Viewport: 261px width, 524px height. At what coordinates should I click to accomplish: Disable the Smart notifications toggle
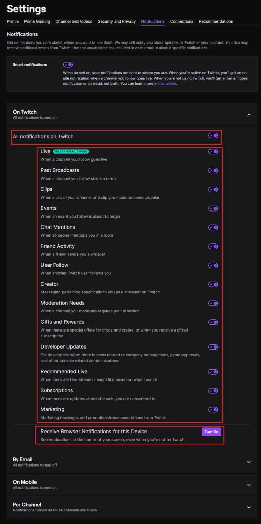point(68,64)
